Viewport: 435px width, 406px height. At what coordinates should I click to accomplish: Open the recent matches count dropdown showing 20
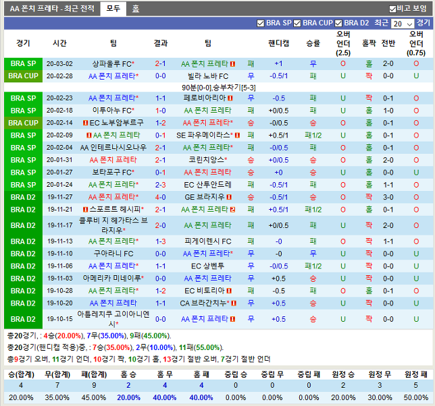pyautogui.click(x=403, y=24)
